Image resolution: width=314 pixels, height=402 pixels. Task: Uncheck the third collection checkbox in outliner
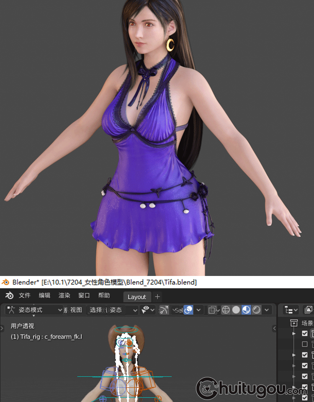click(x=305, y=355)
